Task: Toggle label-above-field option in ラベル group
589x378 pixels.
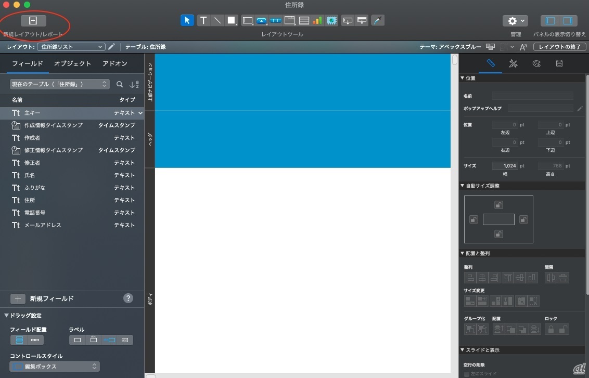Action: click(x=94, y=340)
